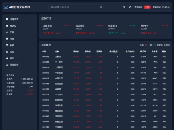Viewport: 174px width, 130px height.
Task: Select the 上证指数 index card
Action: 57,30
